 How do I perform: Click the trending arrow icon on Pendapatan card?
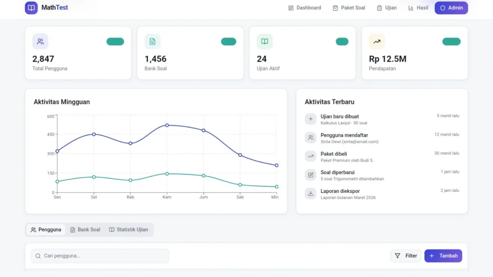point(376,41)
